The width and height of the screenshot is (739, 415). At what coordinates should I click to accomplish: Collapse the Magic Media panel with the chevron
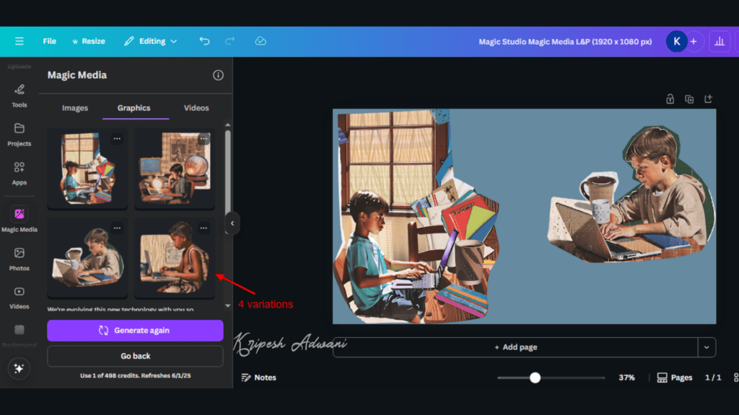[x=232, y=223]
